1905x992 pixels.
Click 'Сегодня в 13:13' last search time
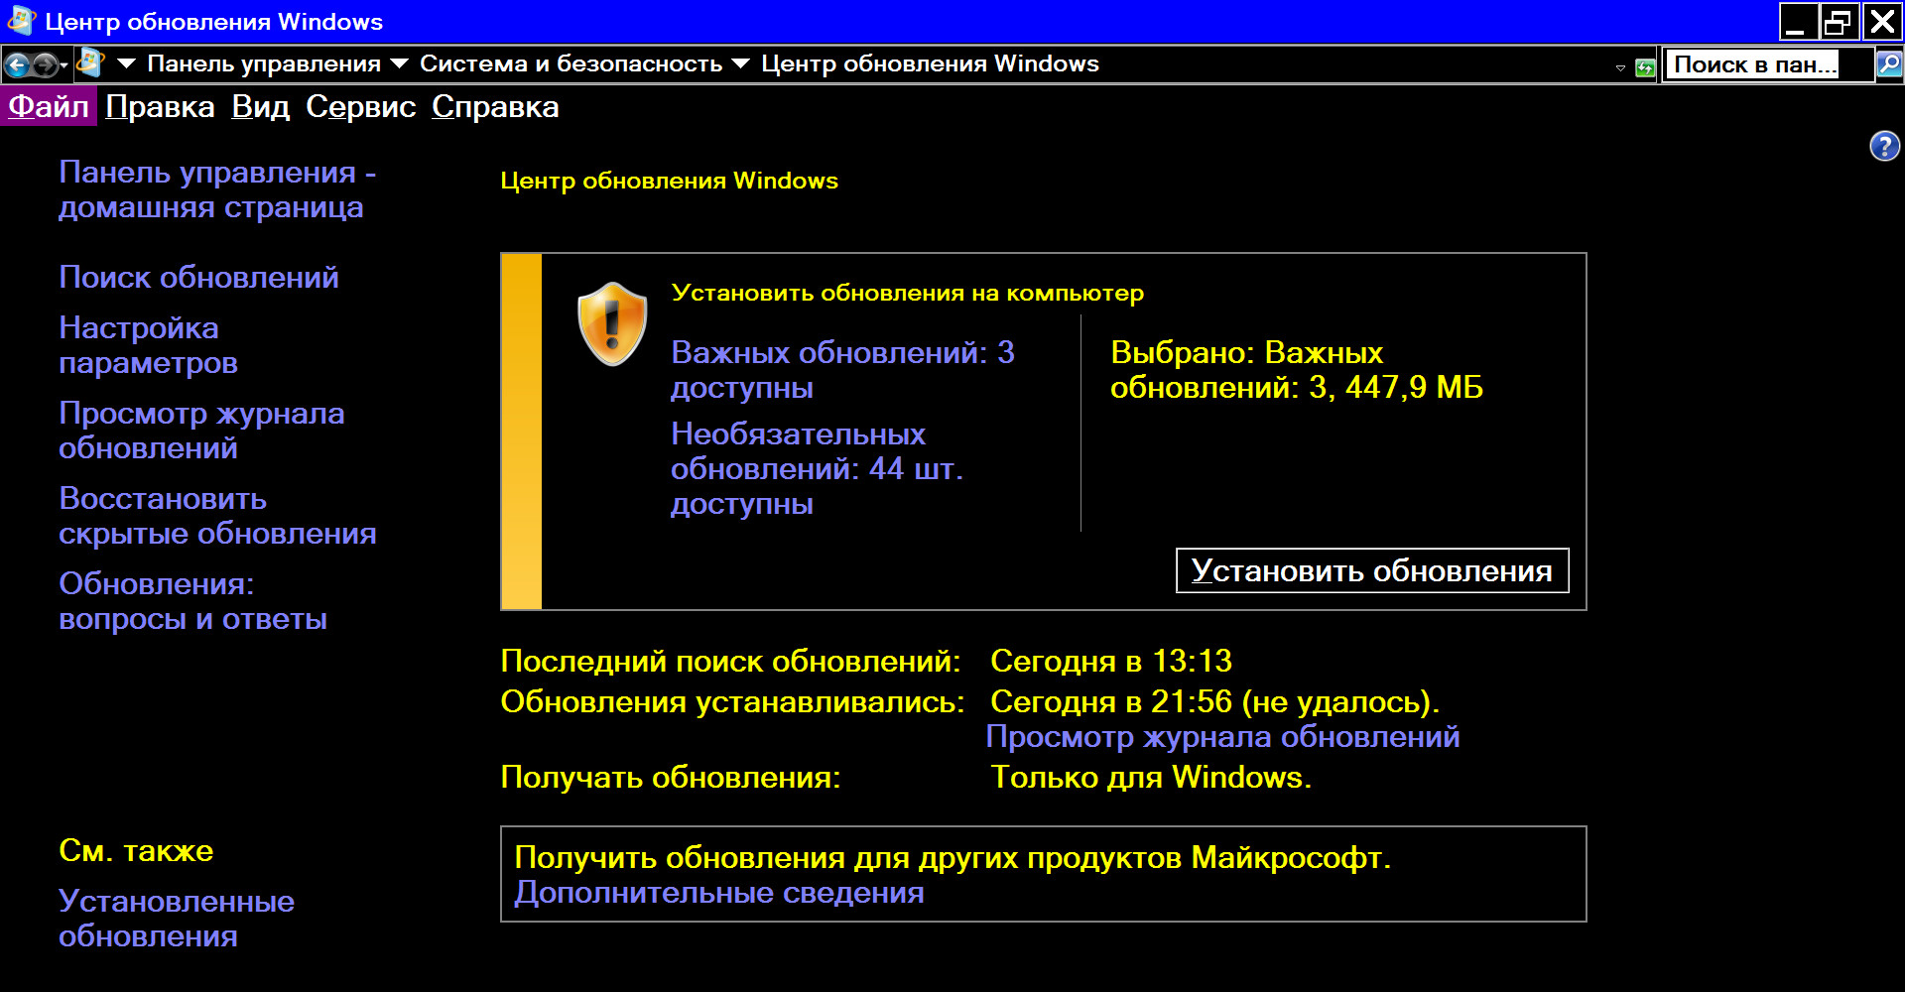(1111, 661)
